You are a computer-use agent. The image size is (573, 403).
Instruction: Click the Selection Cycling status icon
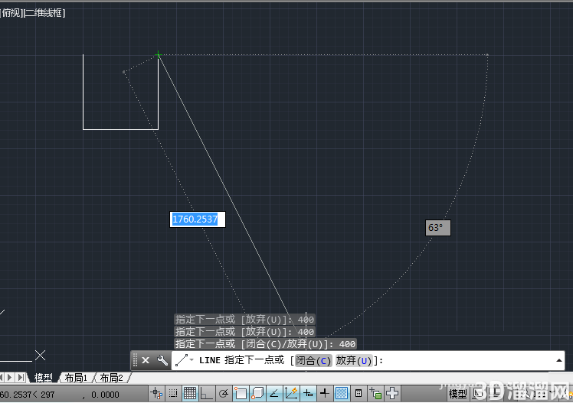click(x=375, y=394)
